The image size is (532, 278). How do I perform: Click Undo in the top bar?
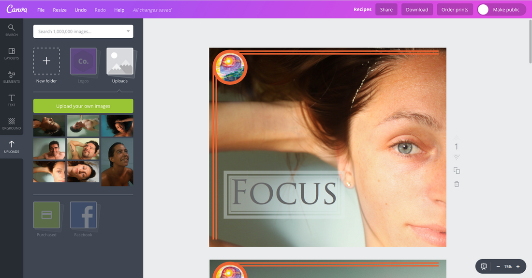tap(80, 10)
